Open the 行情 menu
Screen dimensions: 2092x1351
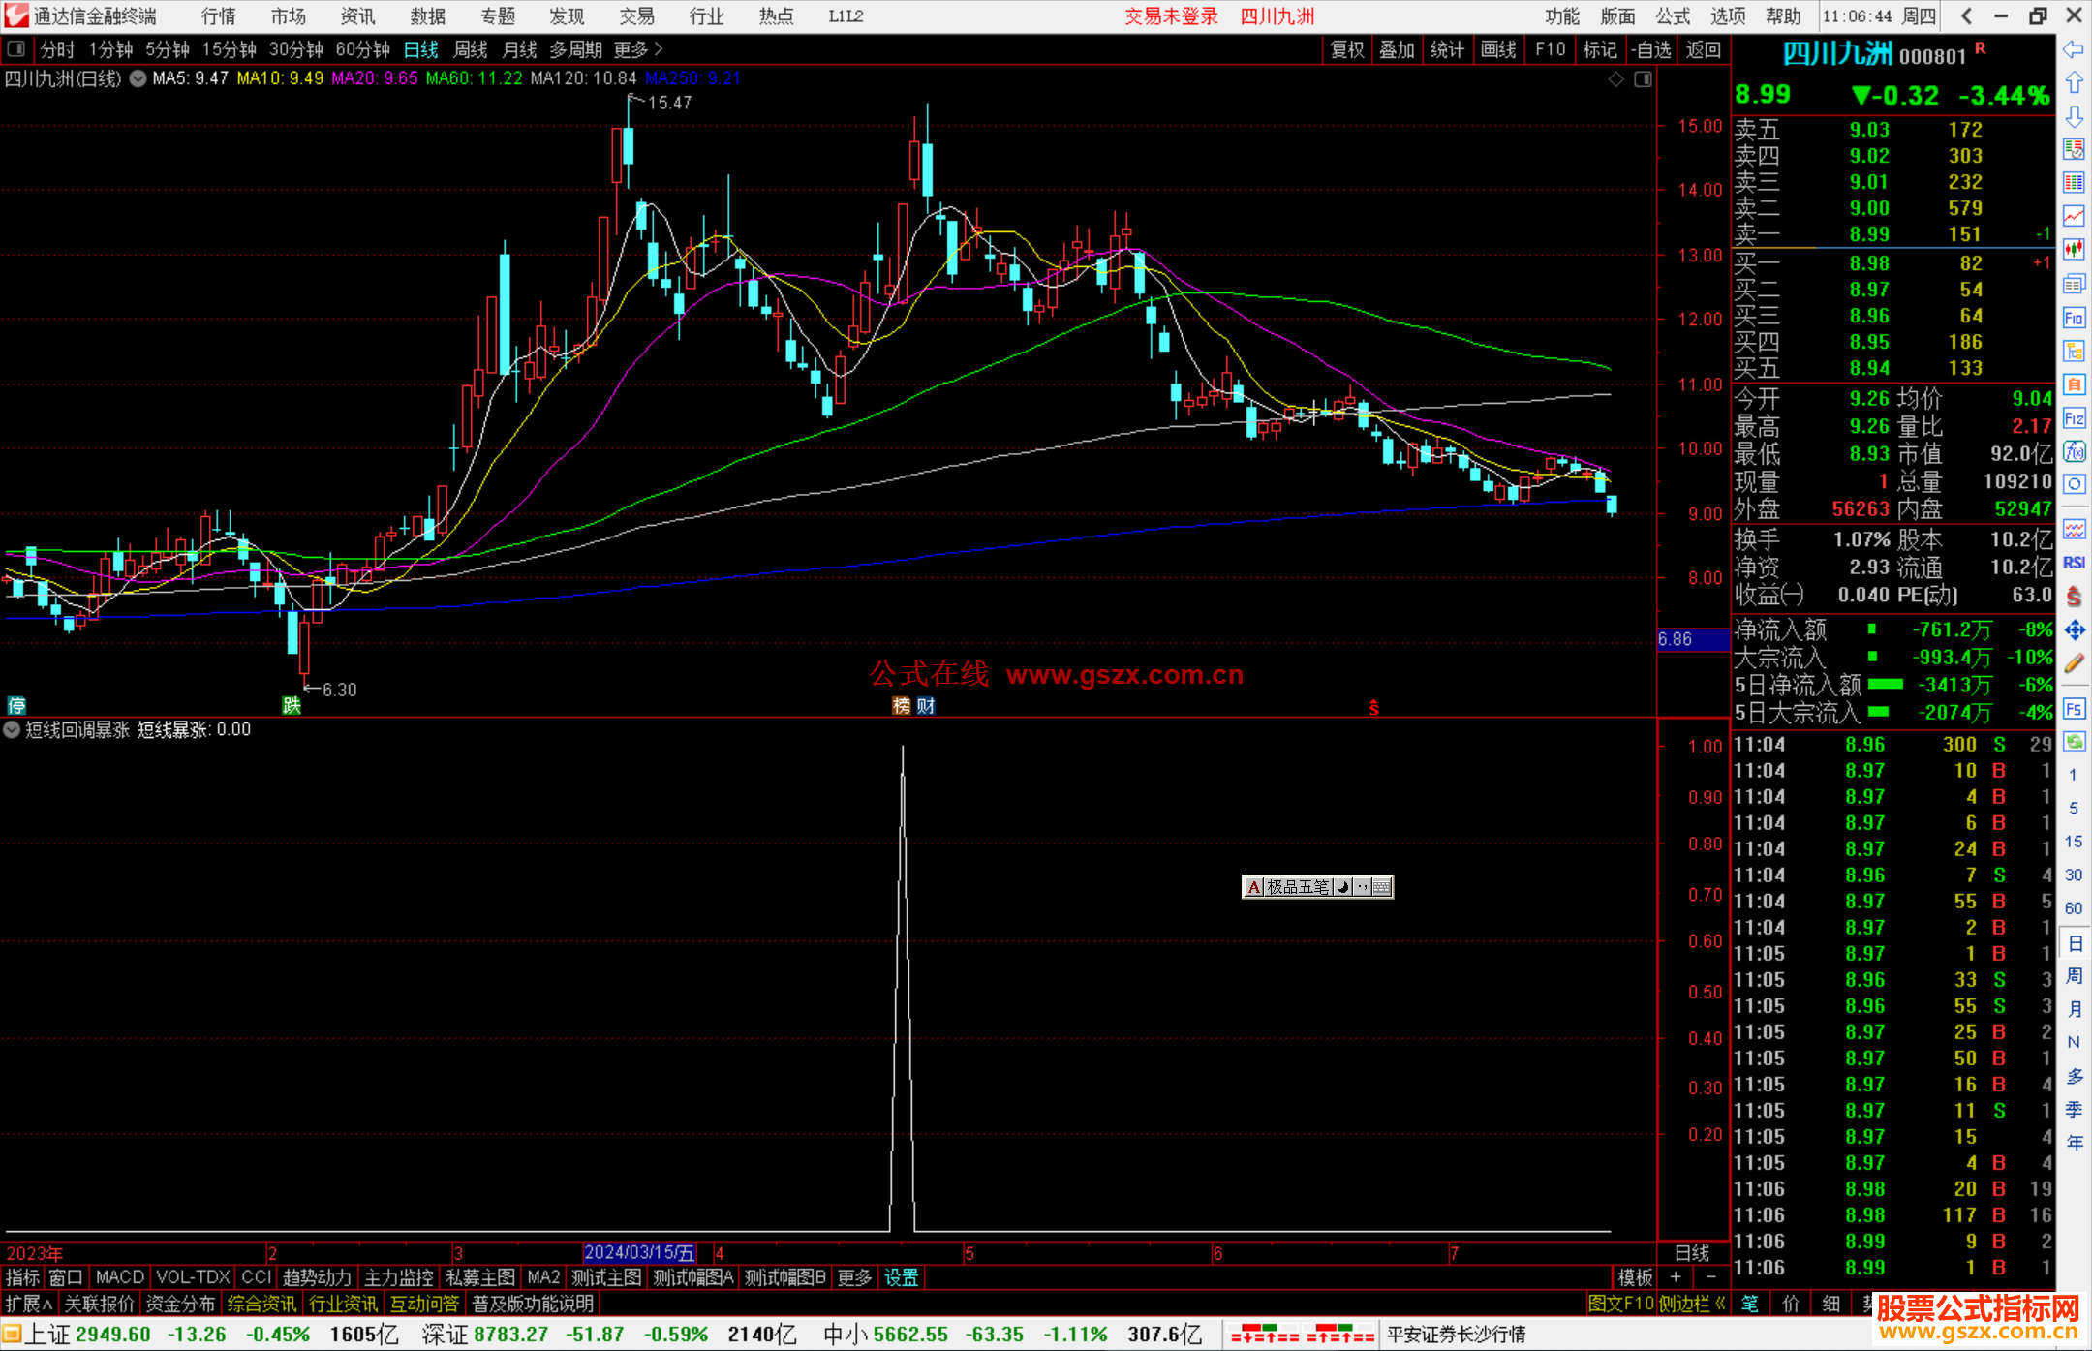pos(219,16)
